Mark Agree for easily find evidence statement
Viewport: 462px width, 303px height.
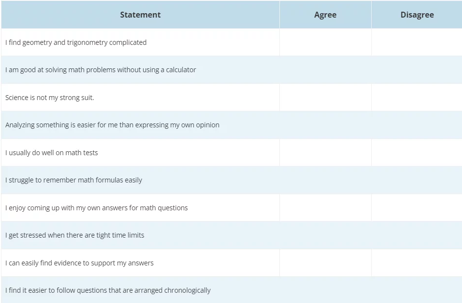[x=325, y=263]
